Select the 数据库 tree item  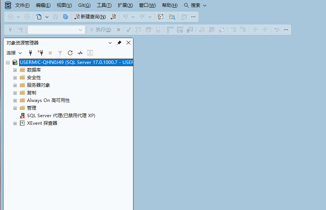point(34,70)
